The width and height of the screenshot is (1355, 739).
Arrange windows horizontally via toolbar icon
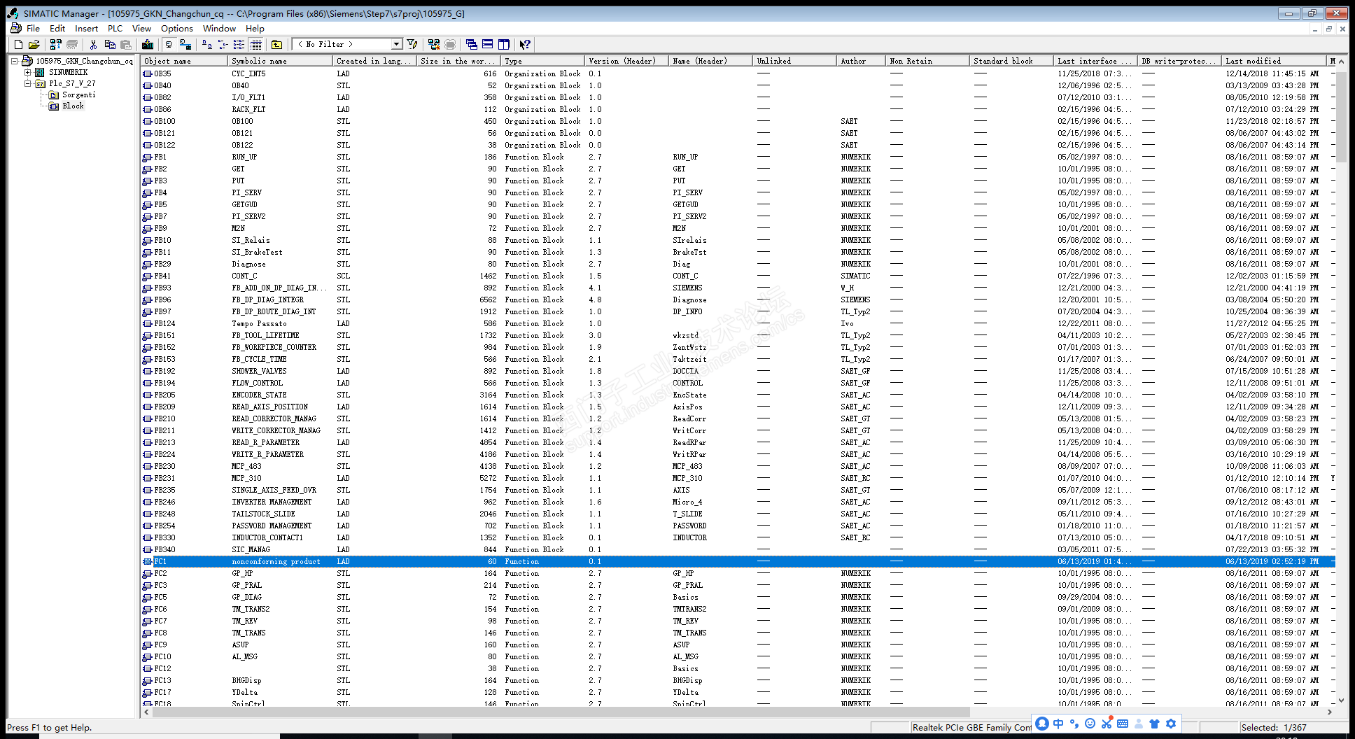[x=488, y=44]
